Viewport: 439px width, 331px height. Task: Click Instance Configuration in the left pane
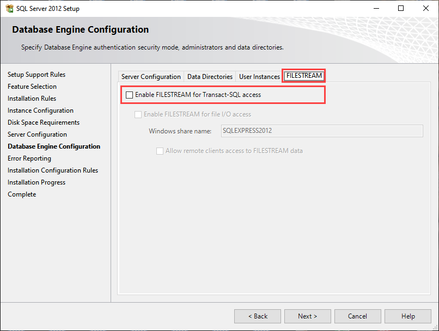[x=40, y=111]
